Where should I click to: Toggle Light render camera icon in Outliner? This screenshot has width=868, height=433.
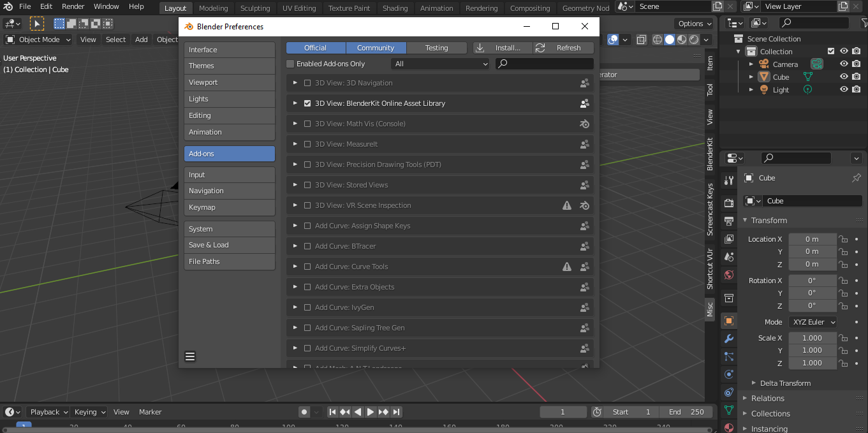(x=857, y=90)
